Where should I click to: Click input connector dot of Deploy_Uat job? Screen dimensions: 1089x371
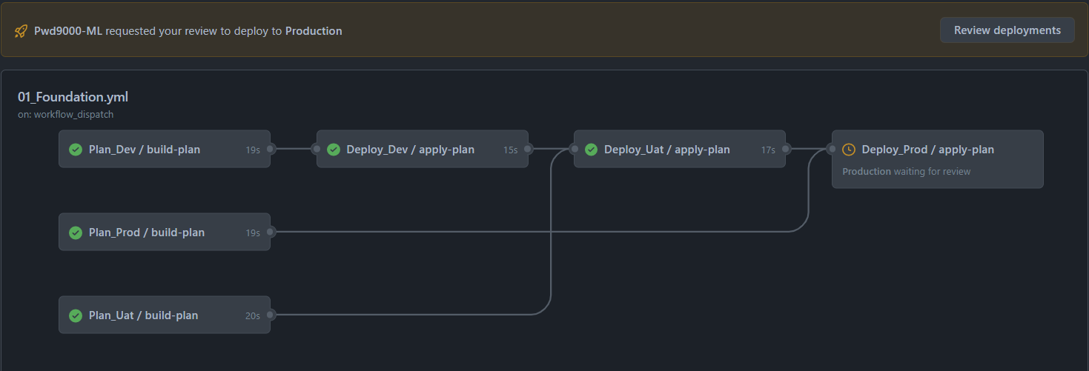click(574, 149)
